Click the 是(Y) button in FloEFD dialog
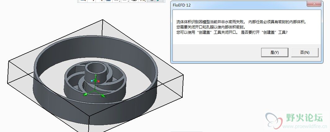The width and height of the screenshot is (330, 132). pyautogui.click(x=274, y=53)
